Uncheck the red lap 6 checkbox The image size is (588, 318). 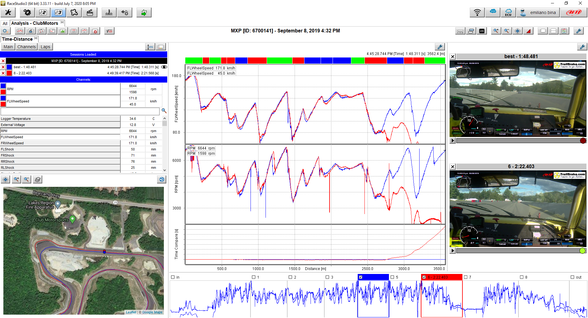(x=424, y=277)
